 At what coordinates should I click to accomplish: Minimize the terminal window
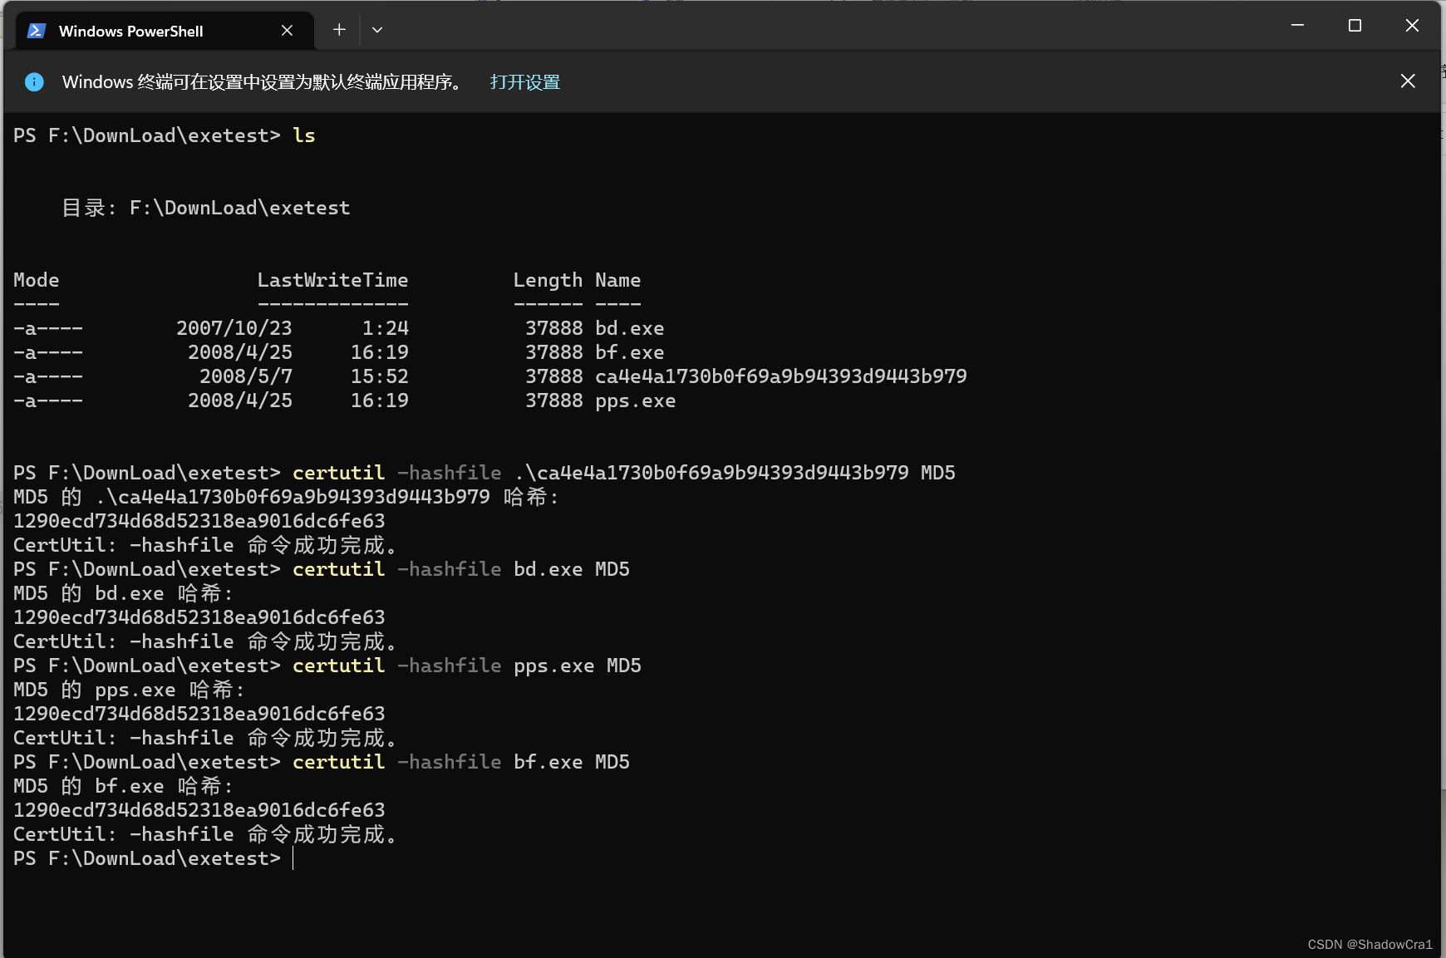point(1297,26)
